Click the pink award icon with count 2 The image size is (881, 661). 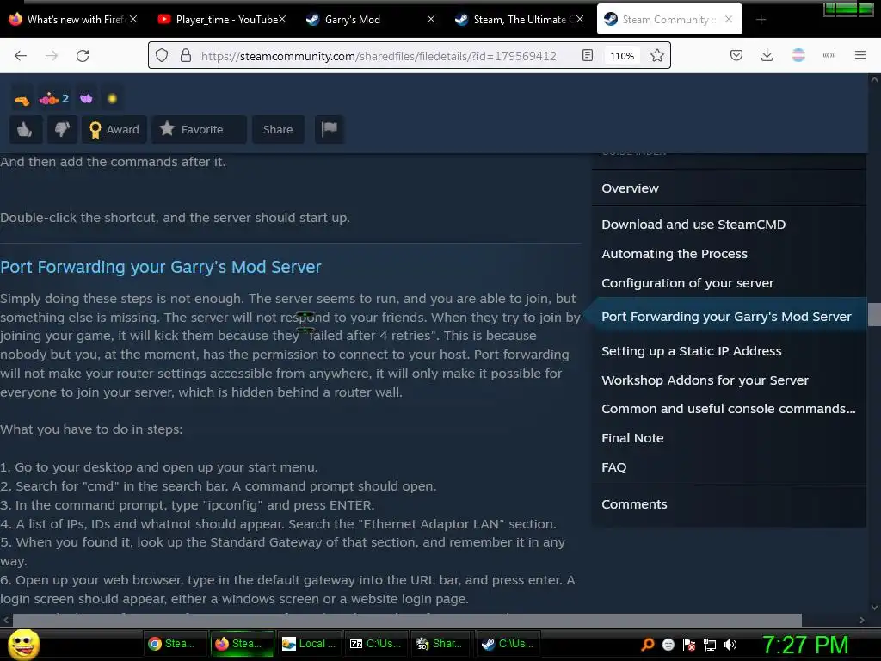(53, 99)
